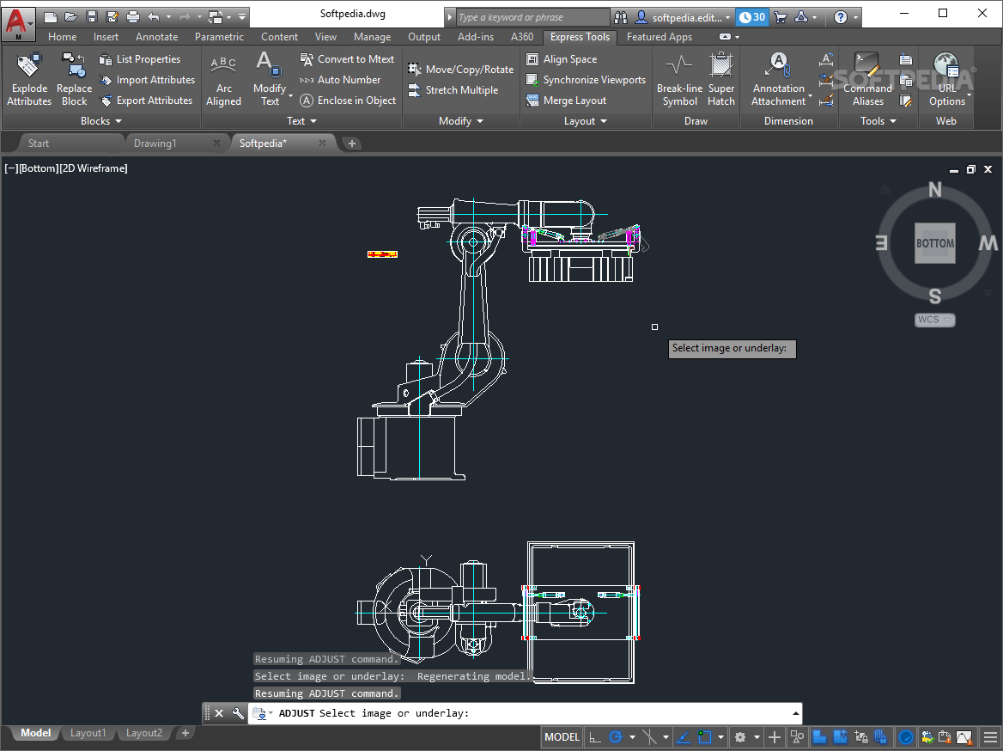Click the Auto Number button
The image size is (1003, 751).
point(340,80)
